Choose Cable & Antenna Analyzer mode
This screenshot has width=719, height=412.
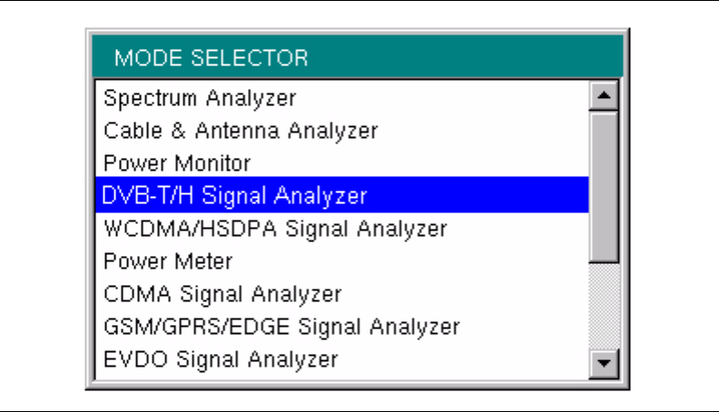pyautogui.click(x=240, y=130)
